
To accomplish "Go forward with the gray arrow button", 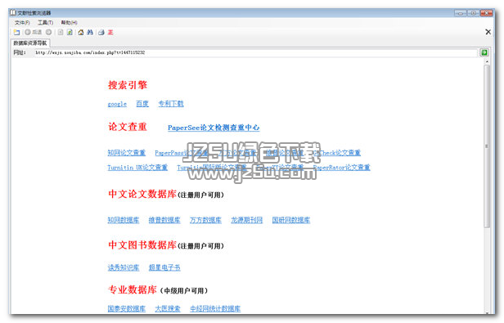I will coord(48,32).
